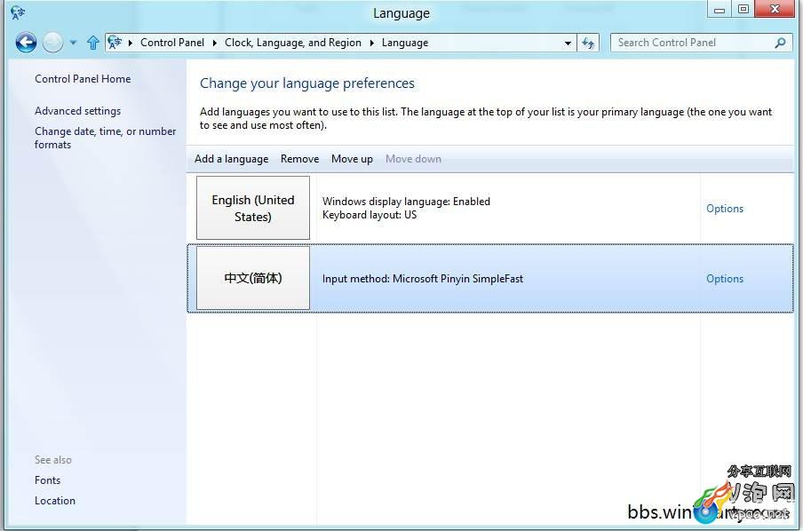The height and width of the screenshot is (531, 803).
Task: Click 'Windows display language: Enabled' text
Action: coord(406,202)
